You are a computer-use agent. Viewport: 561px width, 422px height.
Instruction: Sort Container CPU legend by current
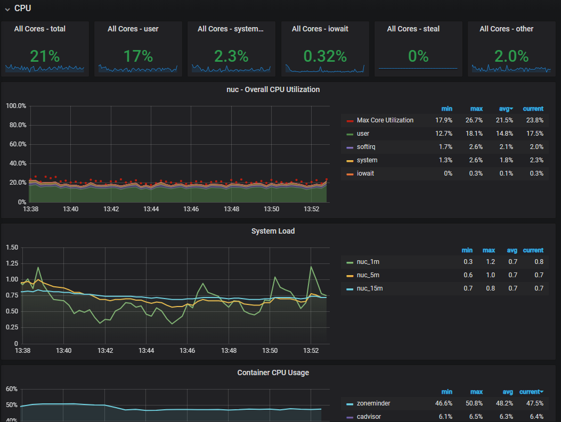[531, 392]
